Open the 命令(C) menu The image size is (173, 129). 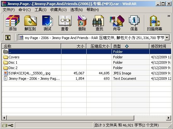point(25,10)
